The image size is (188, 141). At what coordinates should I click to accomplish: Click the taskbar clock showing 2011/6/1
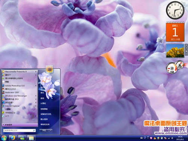pos(180,138)
